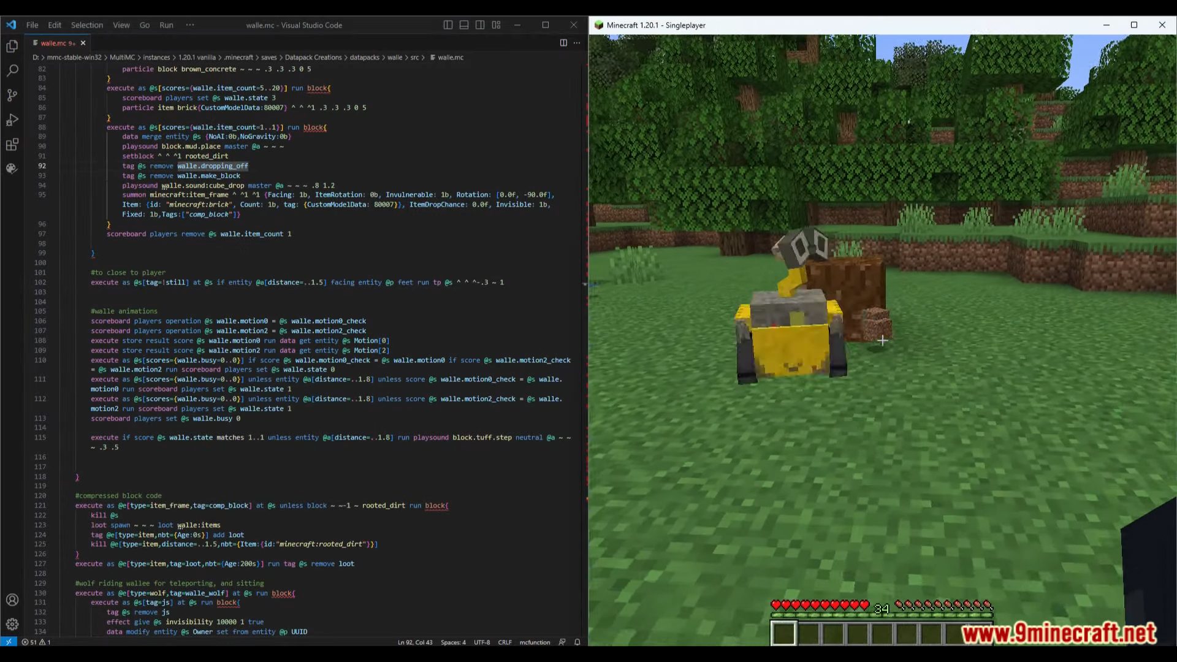Open editor More Actions ellipsis
Viewport: 1177px width, 662px height.
pyautogui.click(x=577, y=43)
